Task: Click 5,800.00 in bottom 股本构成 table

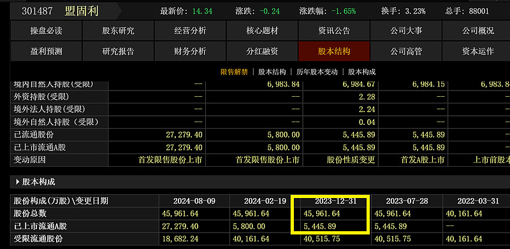Action: (249, 226)
